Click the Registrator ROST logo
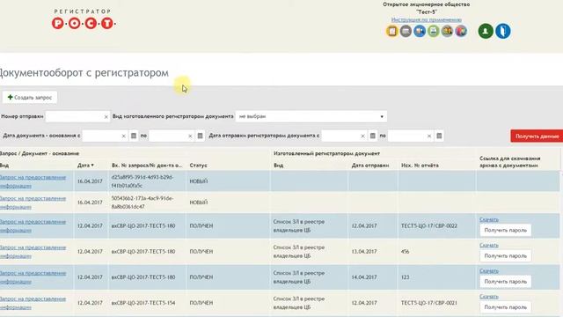The image size is (563, 317). [x=84, y=19]
